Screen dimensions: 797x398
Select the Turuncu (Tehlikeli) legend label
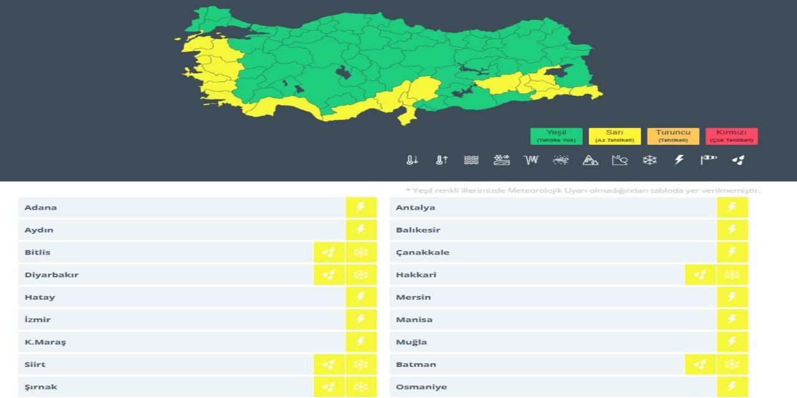coord(674,136)
